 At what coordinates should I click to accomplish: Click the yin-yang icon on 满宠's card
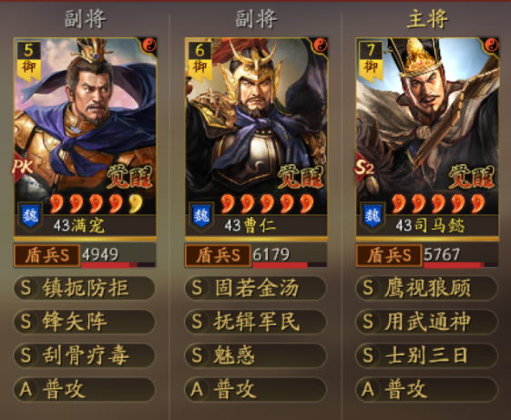pyautogui.click(x=149, y=46)
